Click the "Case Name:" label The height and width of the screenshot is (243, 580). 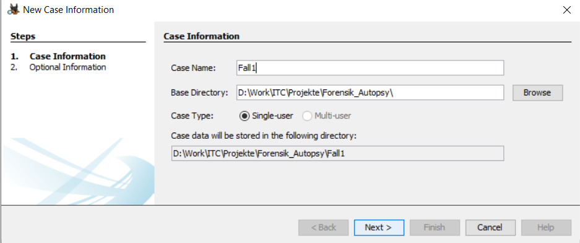click(193, 68)
